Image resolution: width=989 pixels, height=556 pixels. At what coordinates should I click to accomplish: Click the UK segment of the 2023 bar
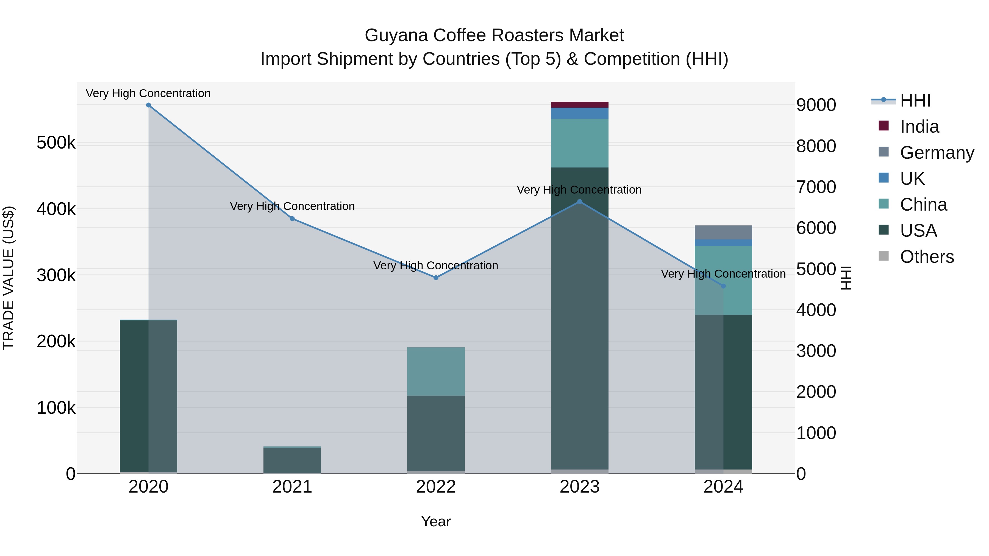(x=580, y=113)
